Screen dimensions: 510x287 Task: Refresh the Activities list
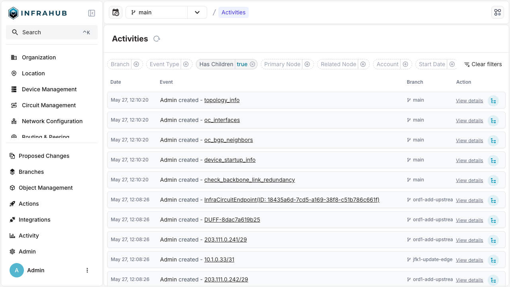157,39
